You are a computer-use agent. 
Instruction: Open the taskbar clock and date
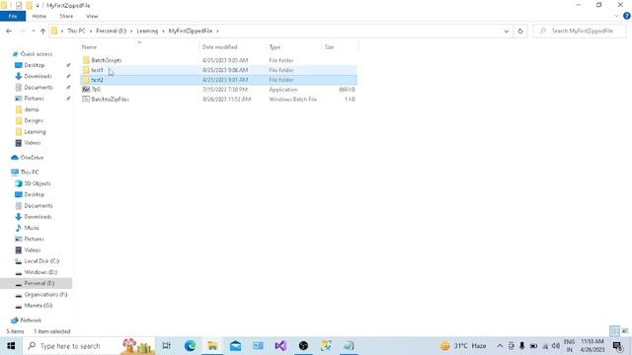(592, 346)
